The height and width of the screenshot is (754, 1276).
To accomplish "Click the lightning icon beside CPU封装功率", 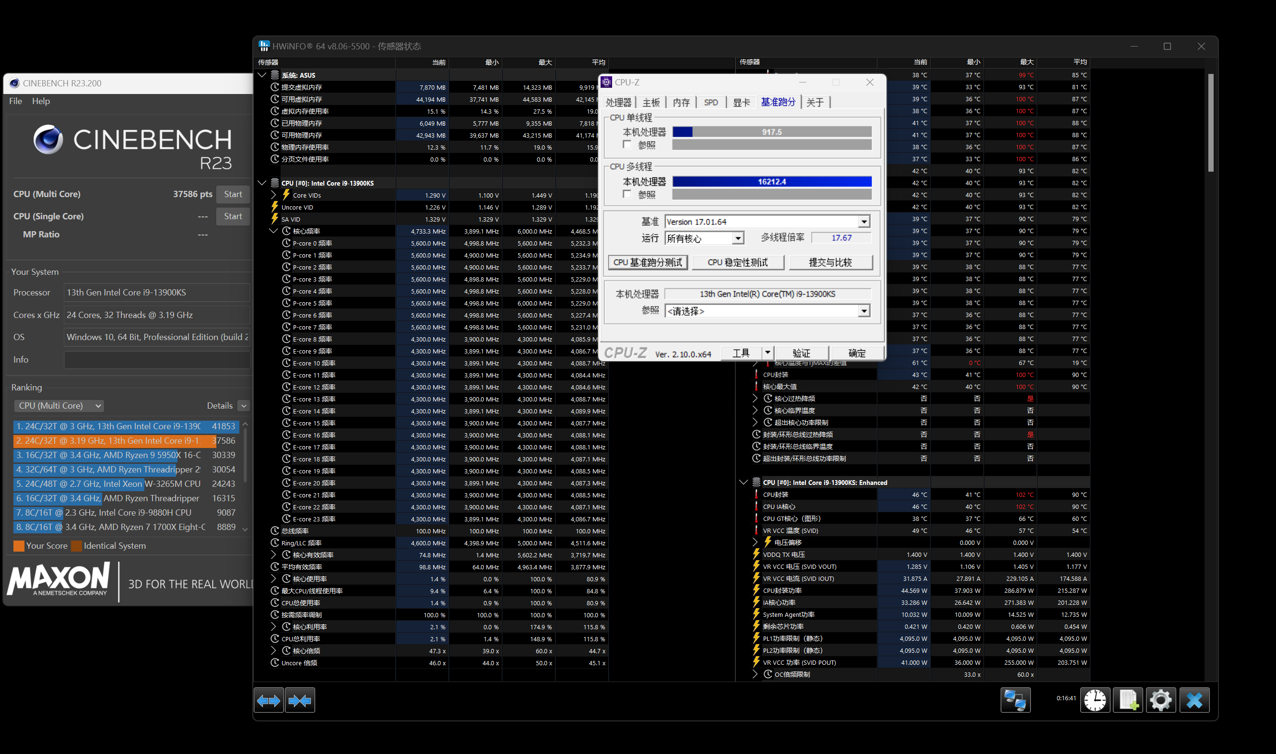I will (756, 590).
